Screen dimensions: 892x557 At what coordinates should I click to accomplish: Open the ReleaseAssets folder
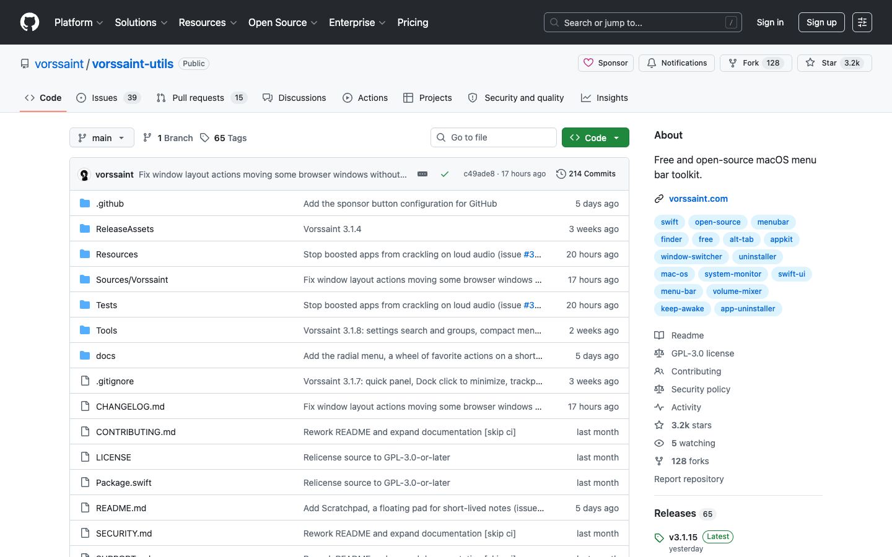click(125, 229)
